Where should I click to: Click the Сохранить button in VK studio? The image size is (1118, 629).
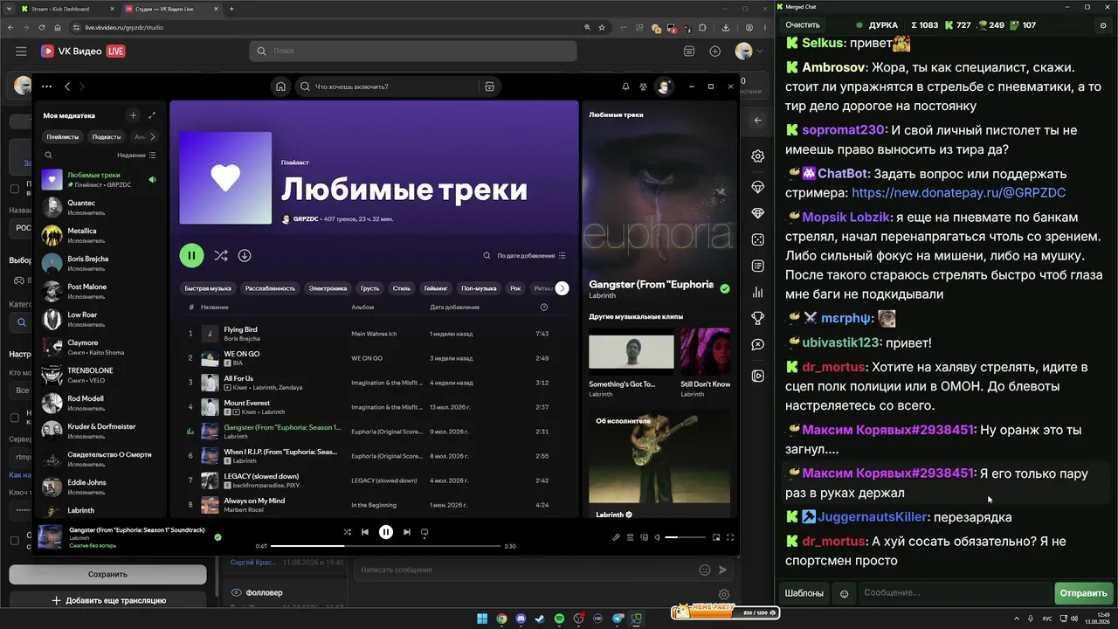[107, 574]
